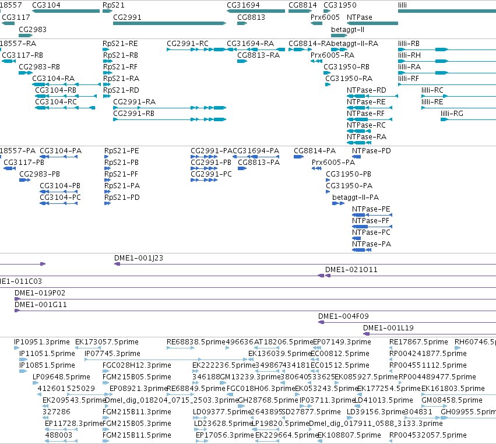Click EST FGC028H12.3prime
496x444 pixels.
105,372
